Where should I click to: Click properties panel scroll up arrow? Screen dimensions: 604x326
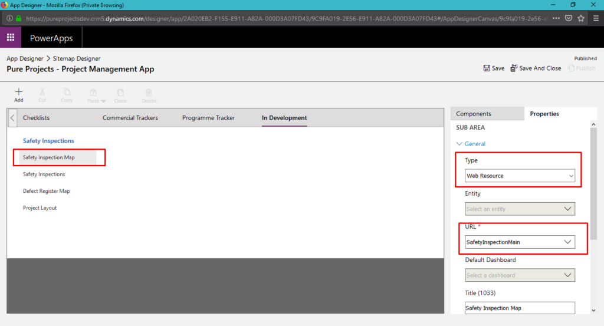[593, 124]
